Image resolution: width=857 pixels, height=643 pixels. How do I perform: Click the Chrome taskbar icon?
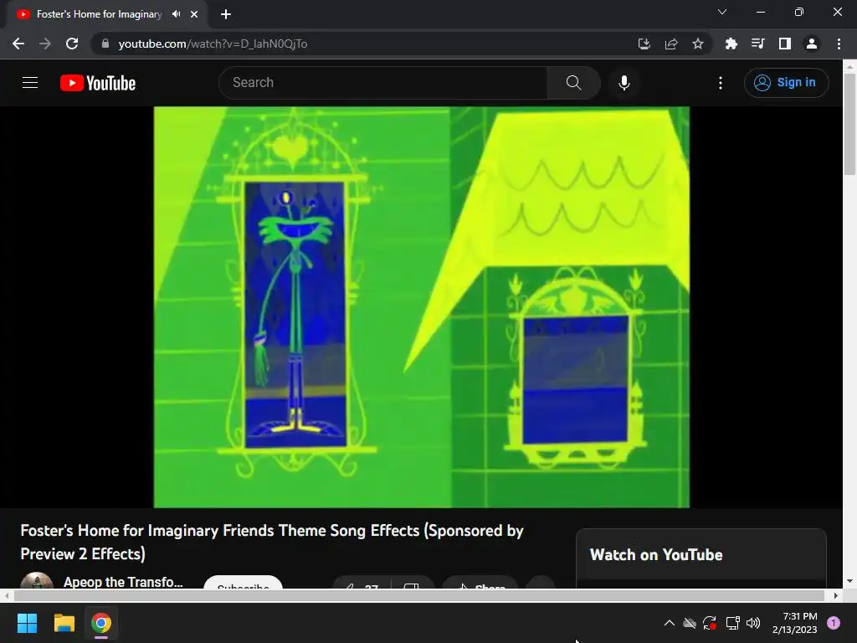point(101,623)
